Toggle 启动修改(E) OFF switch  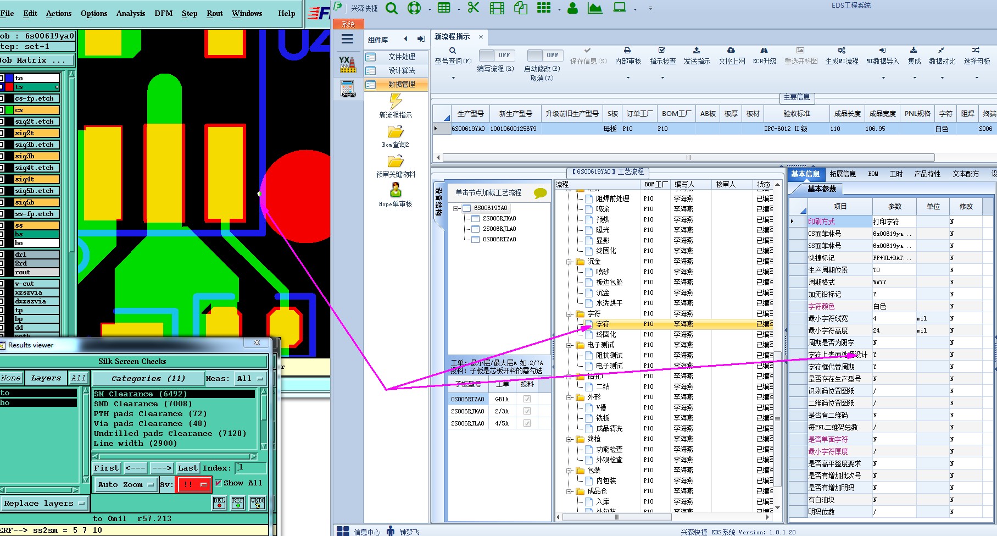point(544,55)
